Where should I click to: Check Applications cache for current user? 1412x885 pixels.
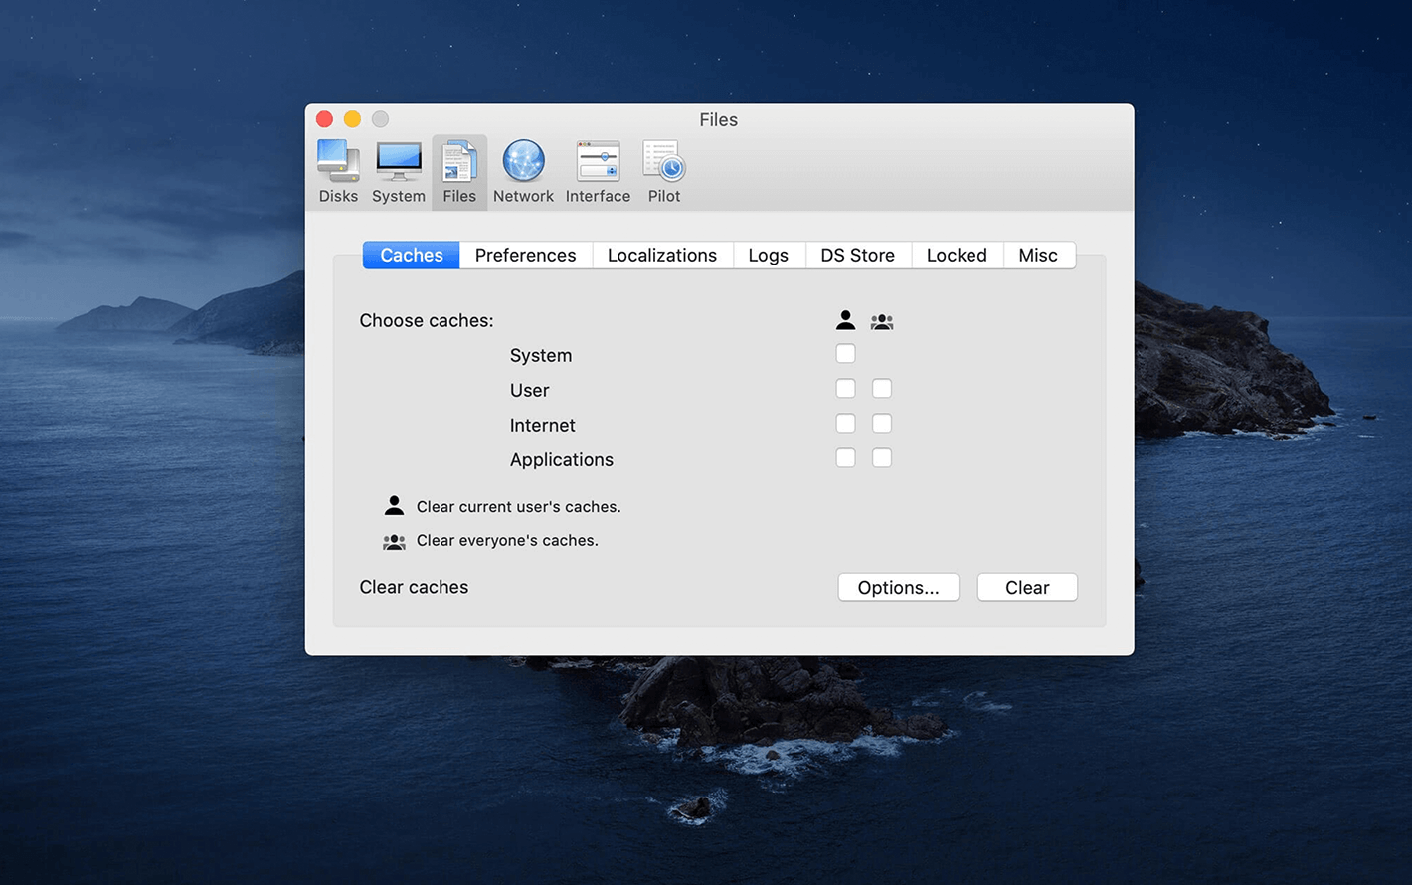[845, 458]
